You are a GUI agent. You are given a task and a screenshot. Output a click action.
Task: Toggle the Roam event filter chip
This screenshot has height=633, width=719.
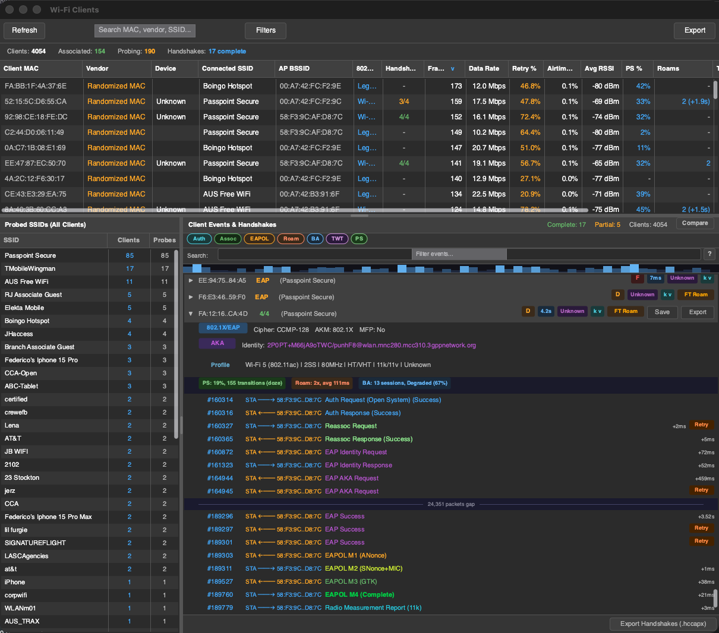tap(291, 239)
